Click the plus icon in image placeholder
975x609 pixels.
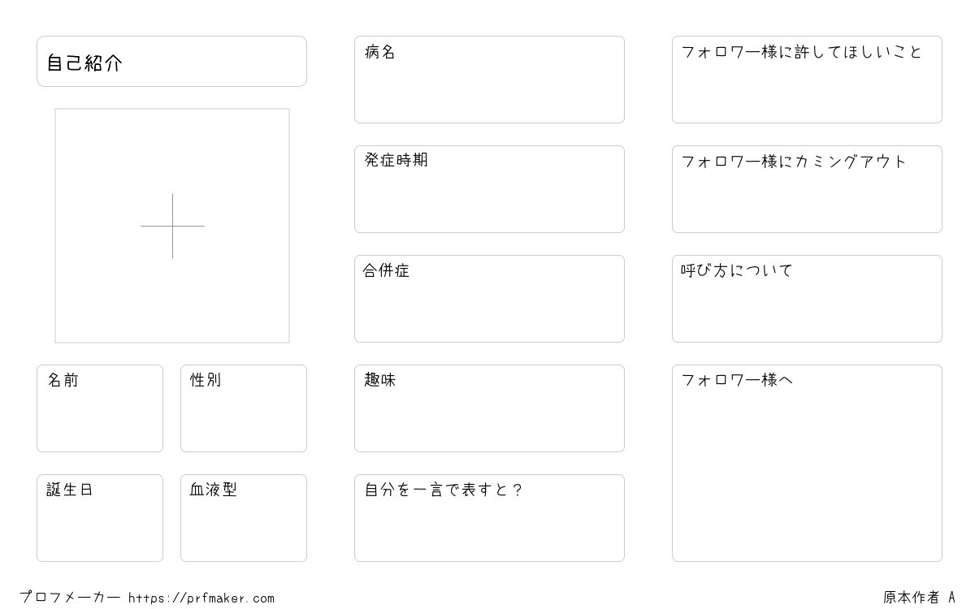(x=172, y=226)
